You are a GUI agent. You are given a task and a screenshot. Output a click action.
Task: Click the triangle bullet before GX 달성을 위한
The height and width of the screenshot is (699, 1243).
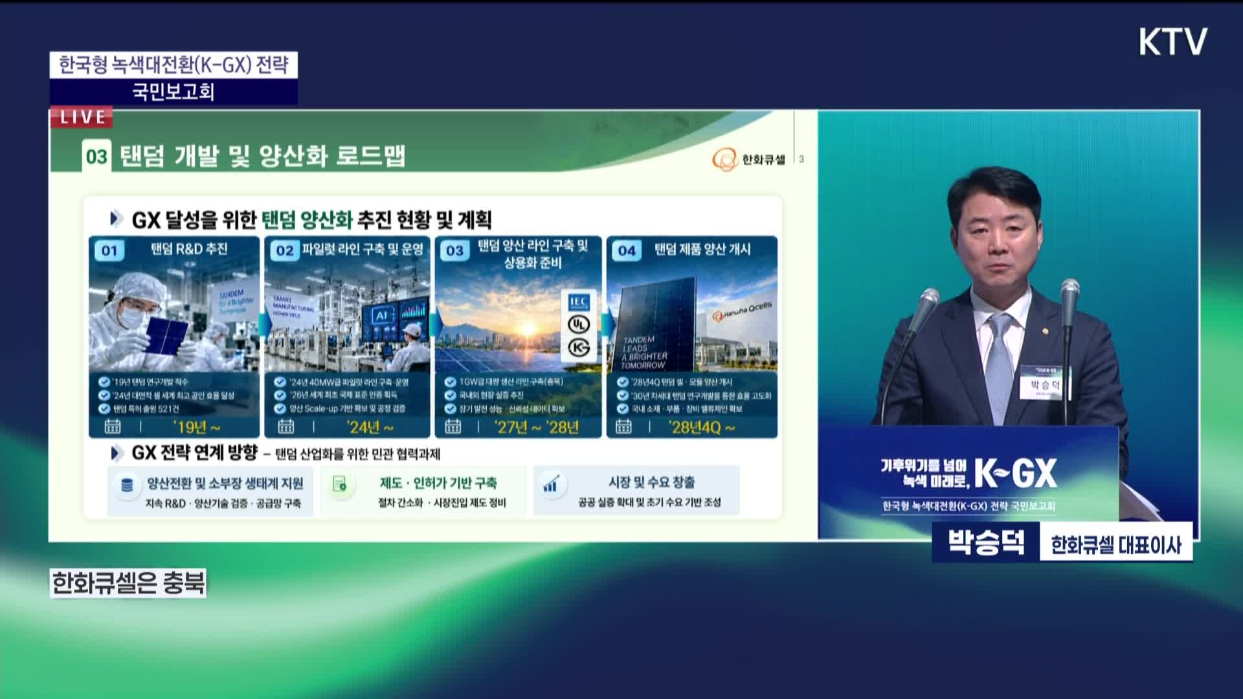pos(117,219)
